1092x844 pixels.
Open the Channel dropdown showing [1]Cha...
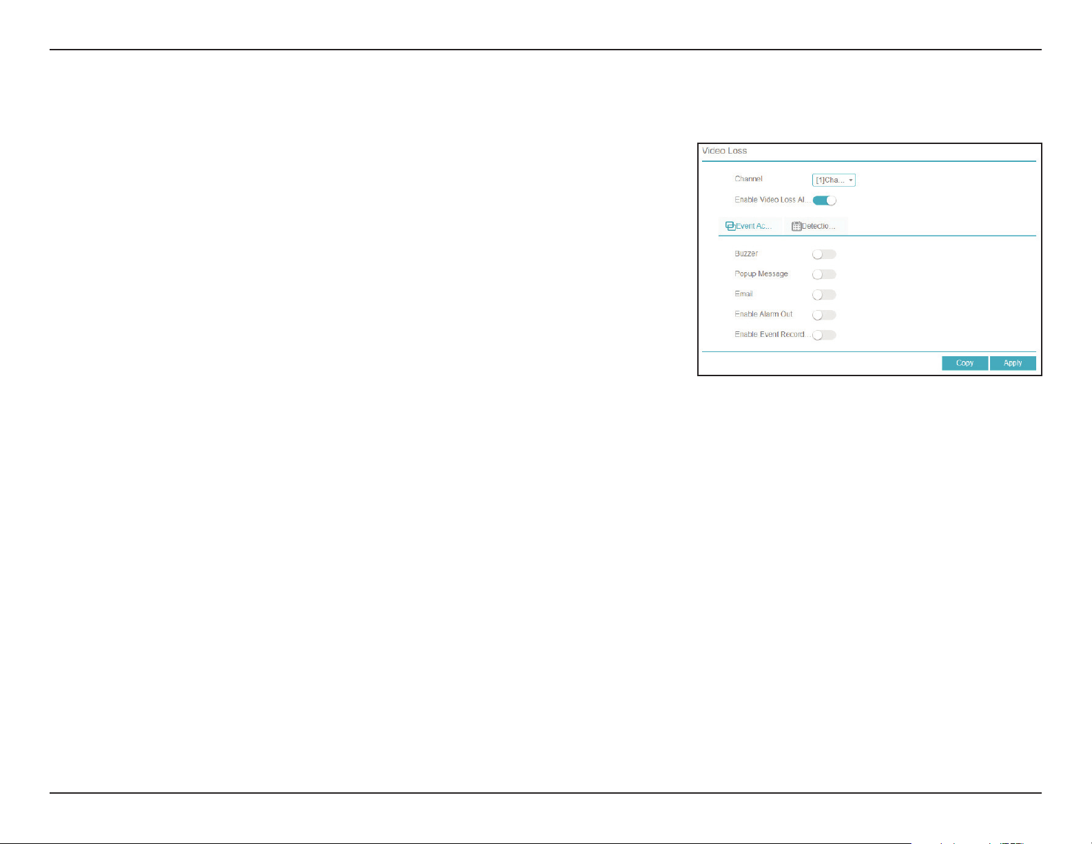coord(834,180)
